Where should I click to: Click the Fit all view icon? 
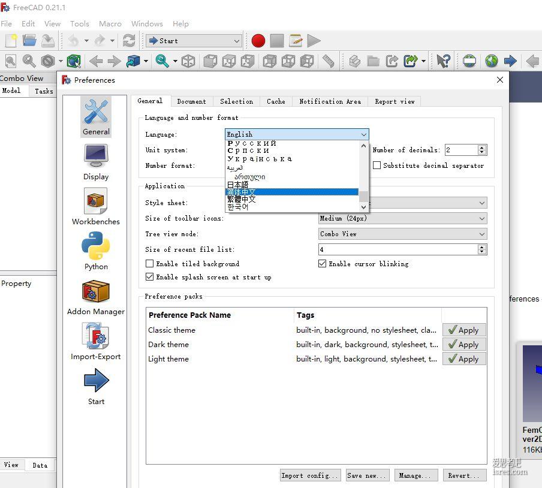11,61
